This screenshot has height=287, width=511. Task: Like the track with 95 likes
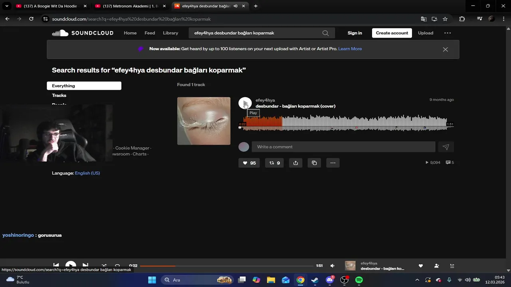(x=249, y=163)
